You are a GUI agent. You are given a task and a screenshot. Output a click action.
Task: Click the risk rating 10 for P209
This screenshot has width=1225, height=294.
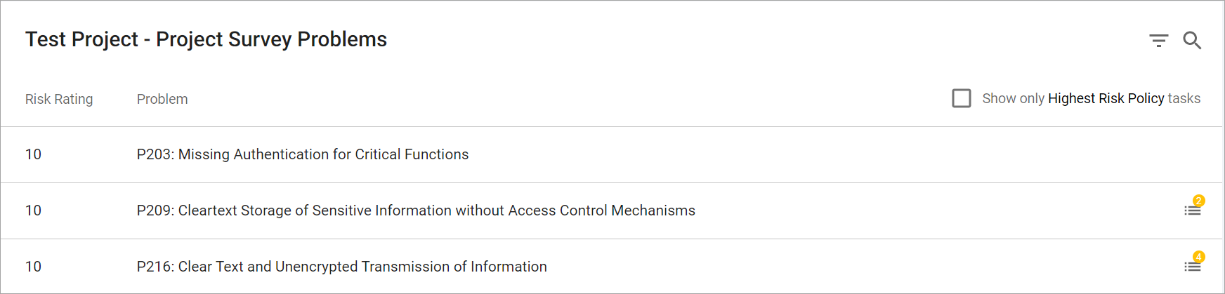pos(33,211)
